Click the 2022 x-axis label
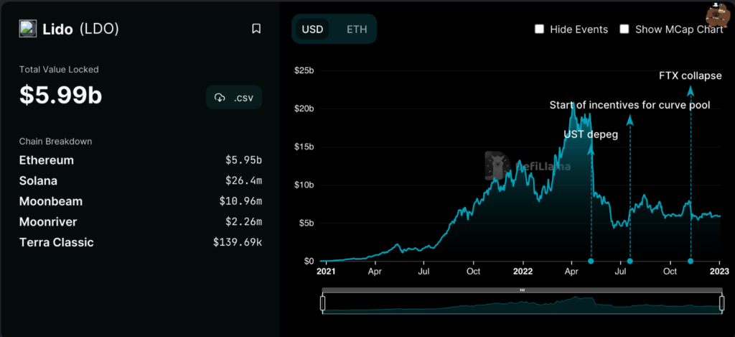The height and width of the screenshot is (337, 735). click(523, 272)
